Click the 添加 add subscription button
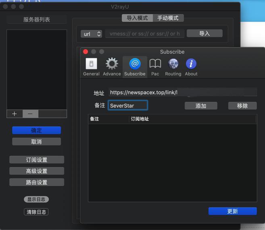This screenshot has height=230, width=265. (201, 106)
